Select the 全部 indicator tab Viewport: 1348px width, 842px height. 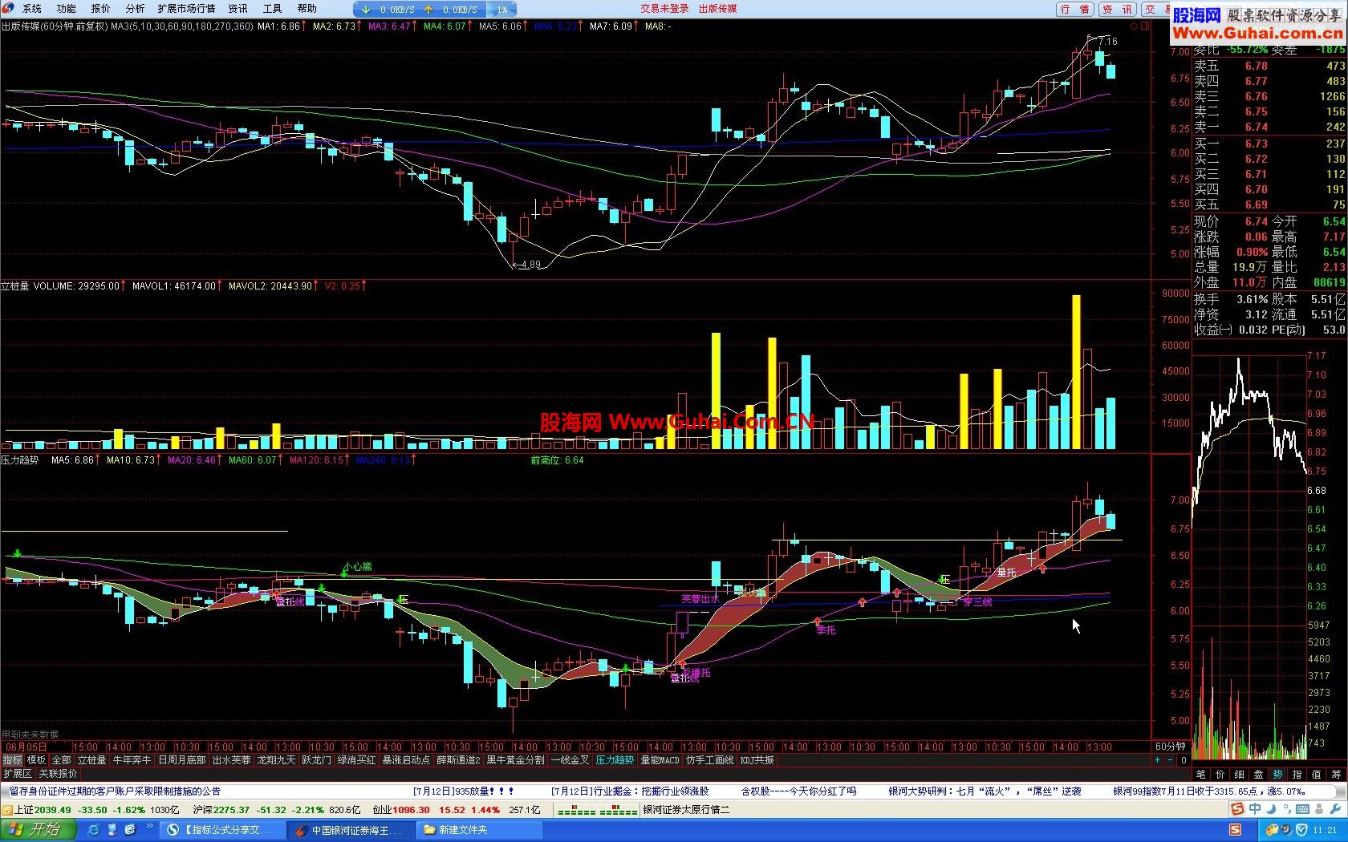tap(61, 759)
